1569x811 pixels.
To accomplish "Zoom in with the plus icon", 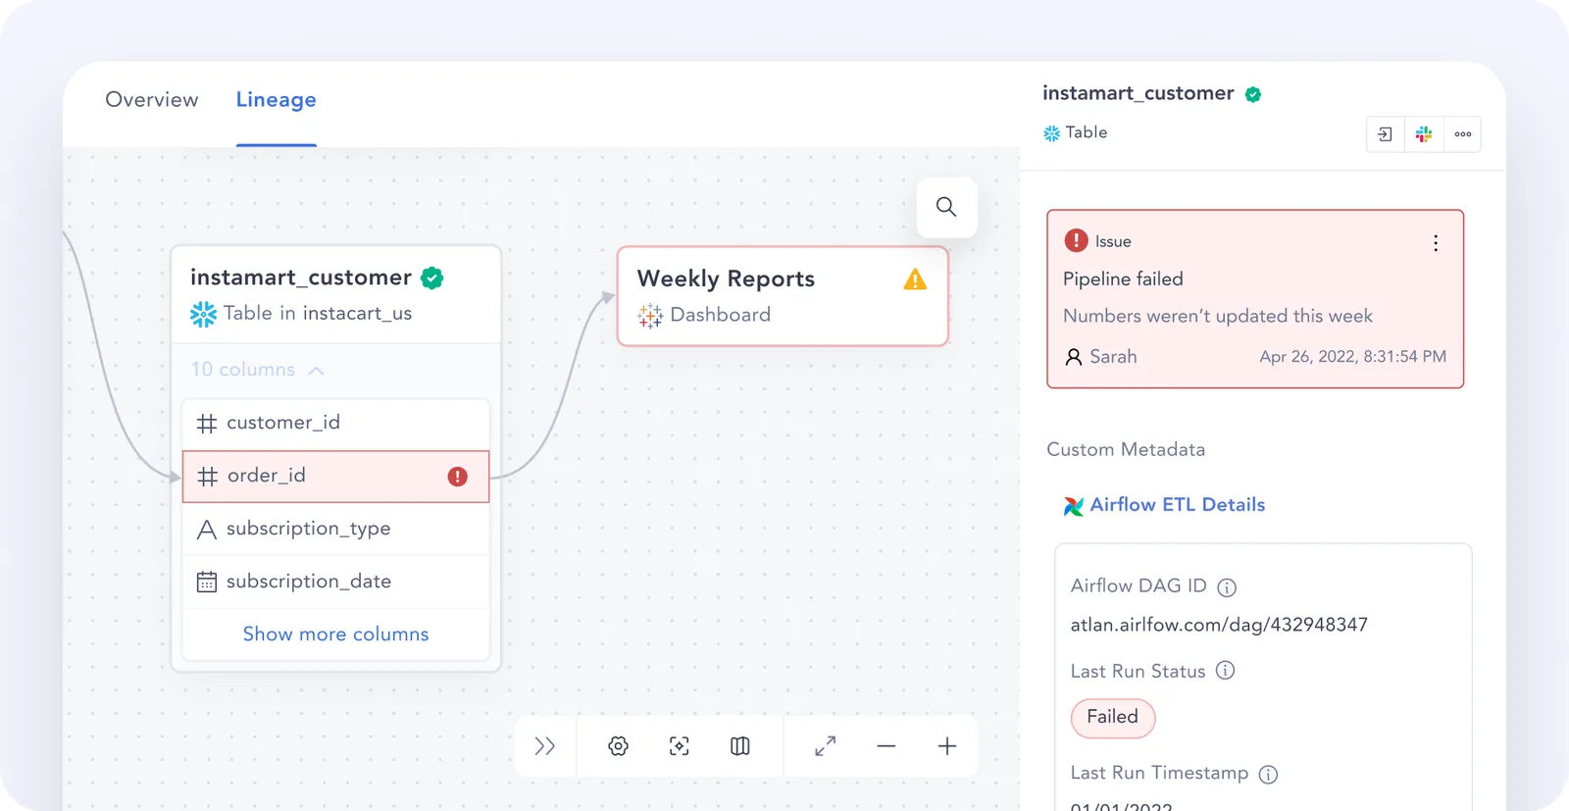I will coord(947,746).
